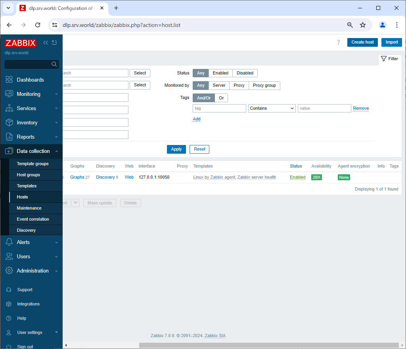Expand the Alerts menu chevron
Screen dimensions: 406x349
56,242
